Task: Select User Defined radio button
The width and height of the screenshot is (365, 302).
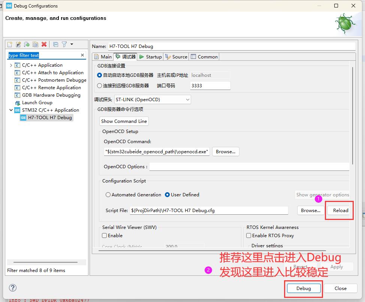Action: 167,195
